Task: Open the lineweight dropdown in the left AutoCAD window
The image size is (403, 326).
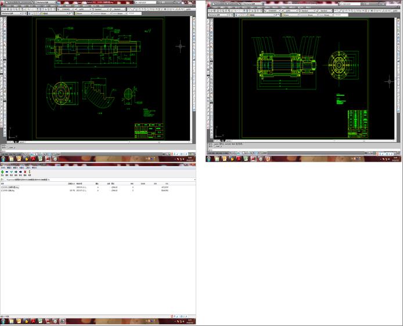Action: [x=120, y=13]
